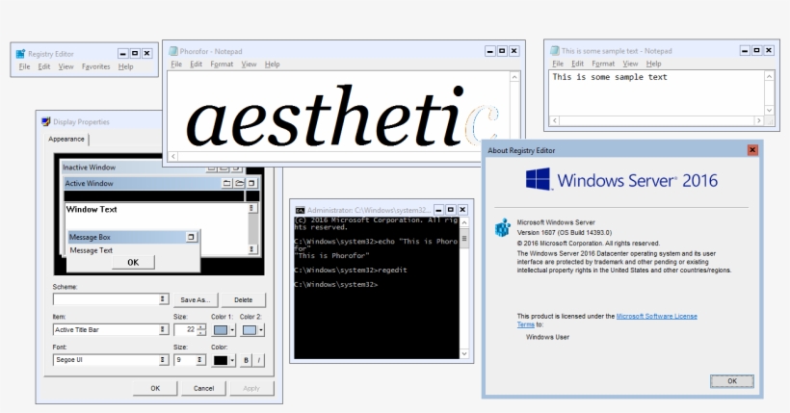Screen dimensions: 790x413
Task: Toggle bold font button in Display Properties
Action: (246, 360)
